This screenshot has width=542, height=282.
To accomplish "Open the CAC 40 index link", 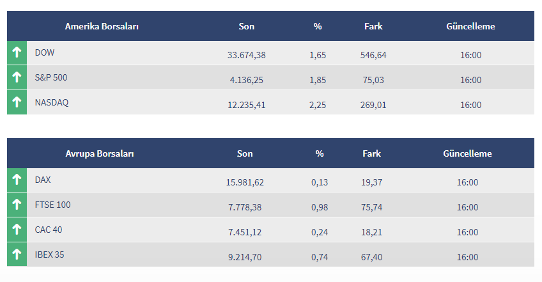I will coord(49,230).
